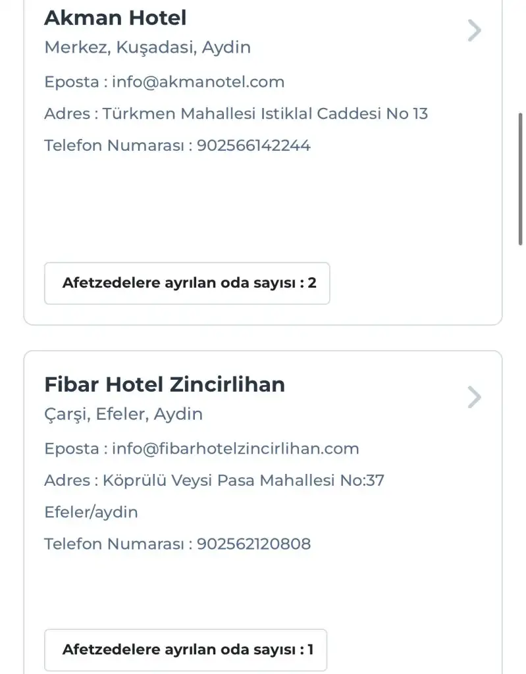Tap the info@akmanotel.com email address
526x674 pixels.
click(198, 82)
